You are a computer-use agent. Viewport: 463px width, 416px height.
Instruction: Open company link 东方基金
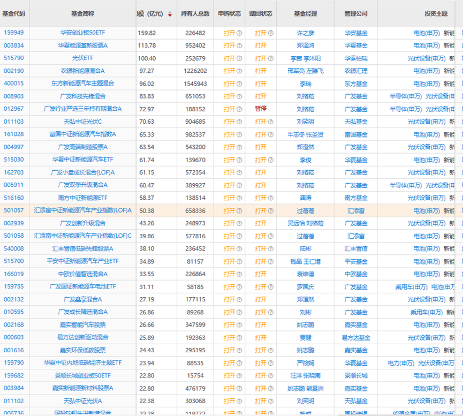pyautogui.click(x=356, y=84)
